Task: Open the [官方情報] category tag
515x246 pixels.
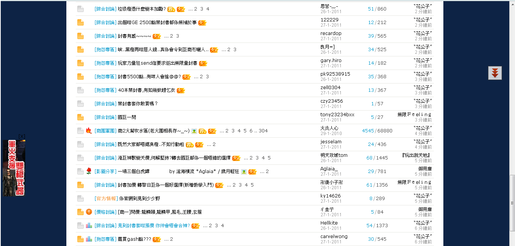Action: point(106,199)
